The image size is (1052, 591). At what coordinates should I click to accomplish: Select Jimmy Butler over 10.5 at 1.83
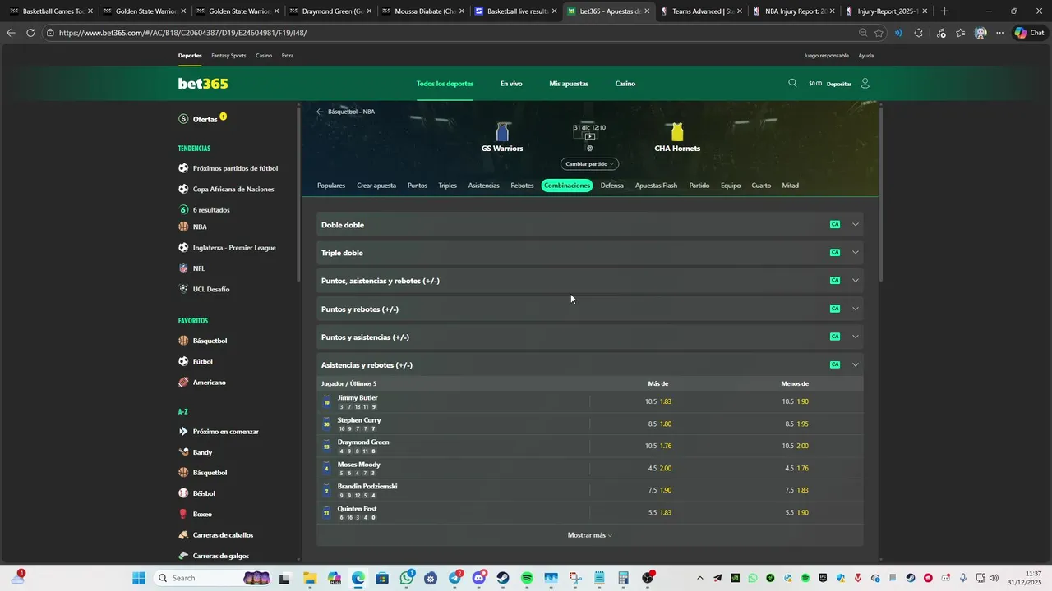658,401
